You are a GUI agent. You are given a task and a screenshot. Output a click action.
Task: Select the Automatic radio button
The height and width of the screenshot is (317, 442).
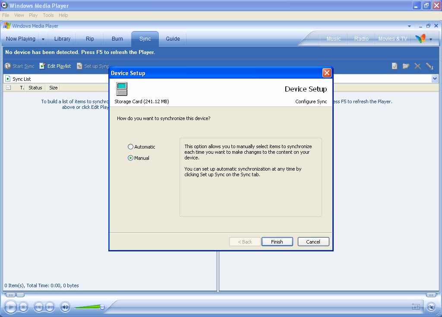[130, 147]
